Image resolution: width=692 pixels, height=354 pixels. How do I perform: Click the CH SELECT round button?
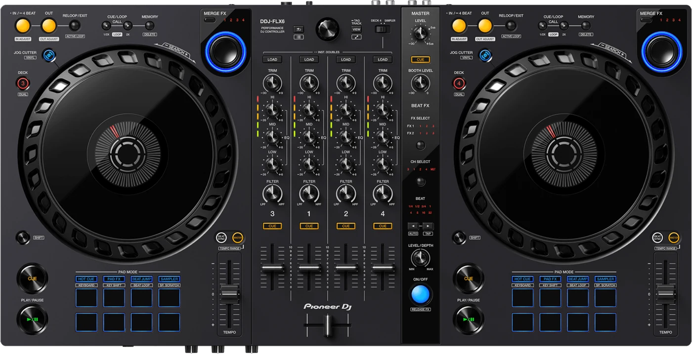pyautogui.click(x=421, y=182)
